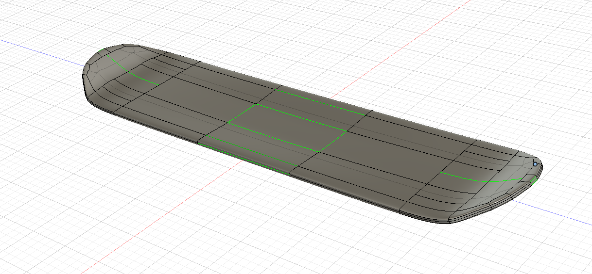Select the green-outlined center face of the board
Screen dimensions: 592x274
coord(287,127)
